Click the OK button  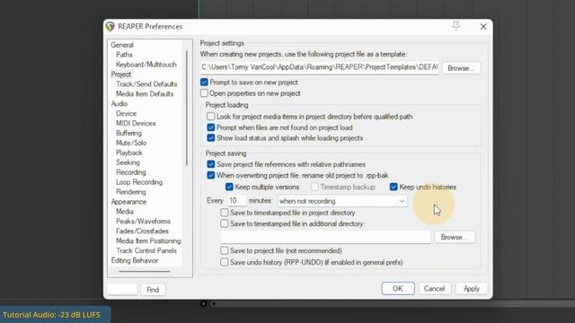398,289
